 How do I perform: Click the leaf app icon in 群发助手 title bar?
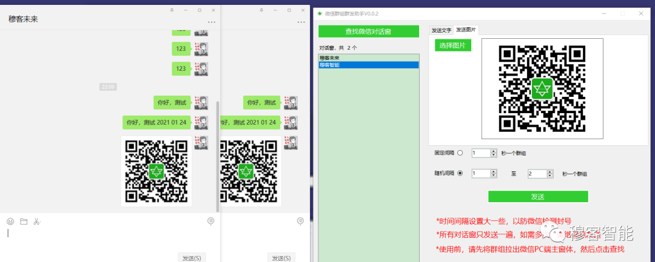coord(320,13)
